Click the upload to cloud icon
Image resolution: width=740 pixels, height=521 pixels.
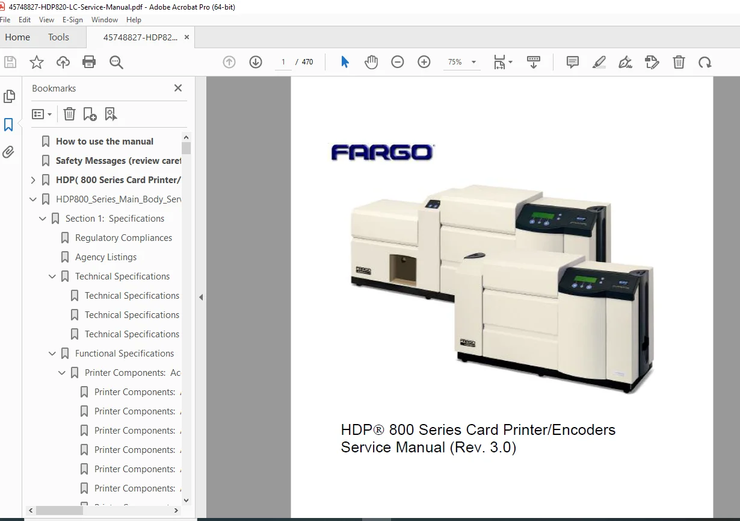[63, 62]
